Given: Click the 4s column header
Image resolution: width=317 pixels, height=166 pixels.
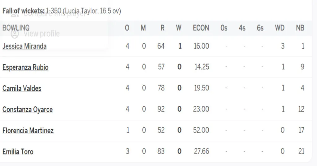Looking at the screenshot, I should [242, 28].
